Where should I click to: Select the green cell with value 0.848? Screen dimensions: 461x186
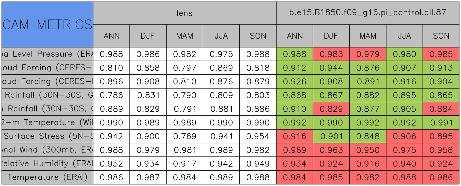368,136
